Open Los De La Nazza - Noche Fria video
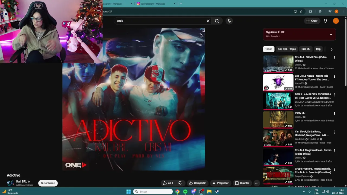 click(278, 83)
